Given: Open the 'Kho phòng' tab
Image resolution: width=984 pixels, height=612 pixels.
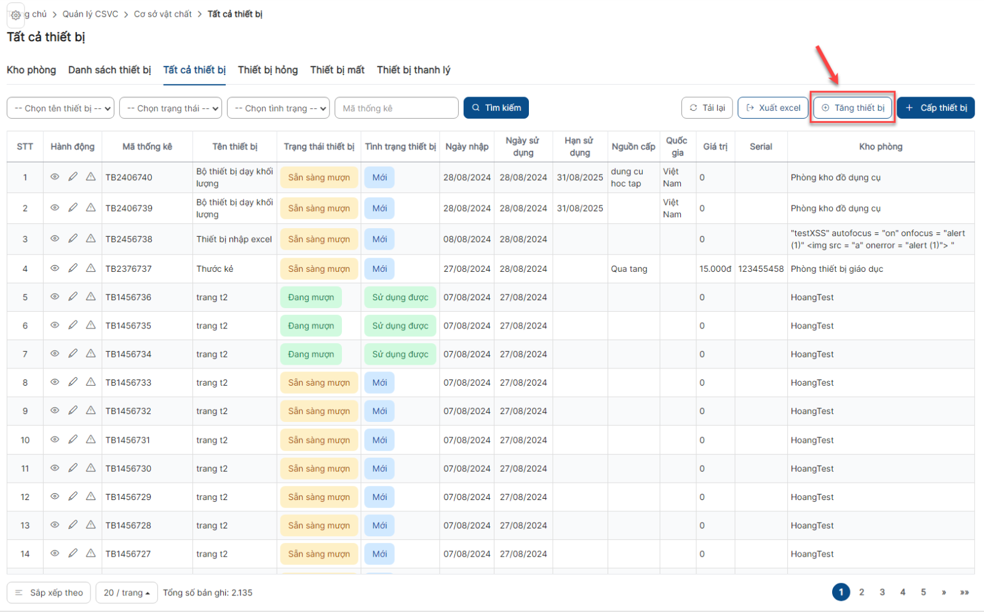Looking at the screenshot, I should (31, 70).
